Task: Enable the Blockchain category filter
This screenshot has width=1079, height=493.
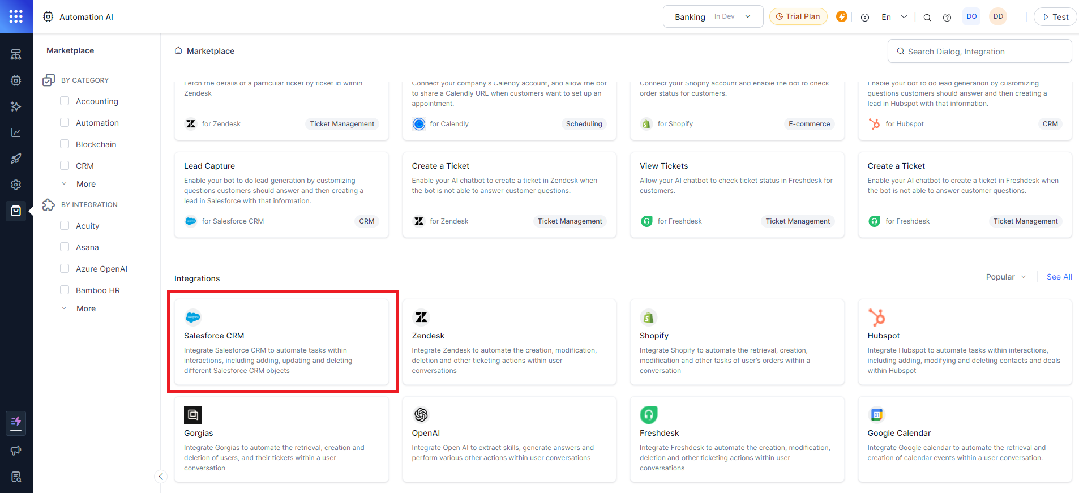Action: (65, 144)
